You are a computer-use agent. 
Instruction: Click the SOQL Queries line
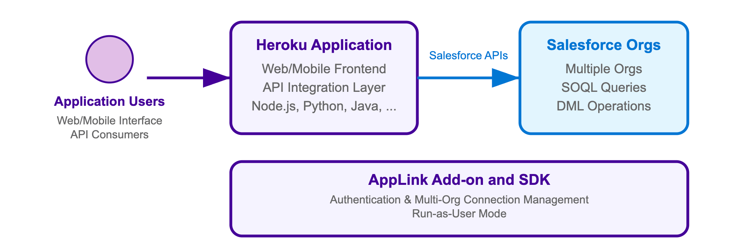[x=604, y=87]
